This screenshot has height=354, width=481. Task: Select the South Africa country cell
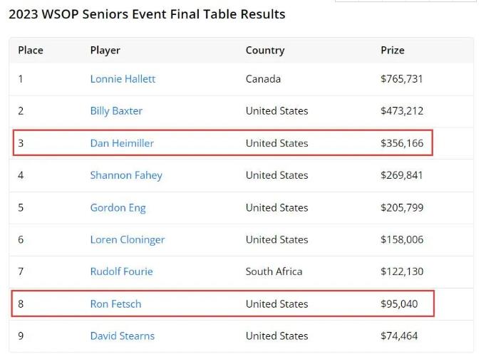274,271
